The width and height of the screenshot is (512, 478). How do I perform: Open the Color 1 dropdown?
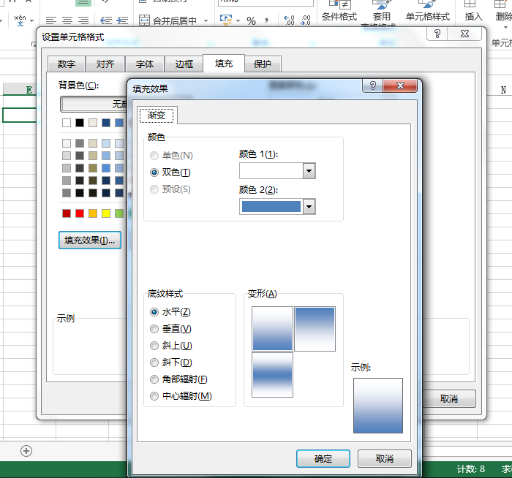tap(309, 170)
